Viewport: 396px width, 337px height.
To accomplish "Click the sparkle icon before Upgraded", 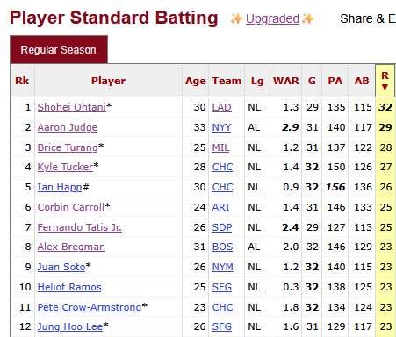I will (x=236, y=18).
